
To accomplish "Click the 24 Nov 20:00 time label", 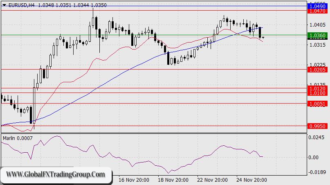I will 251,180.
